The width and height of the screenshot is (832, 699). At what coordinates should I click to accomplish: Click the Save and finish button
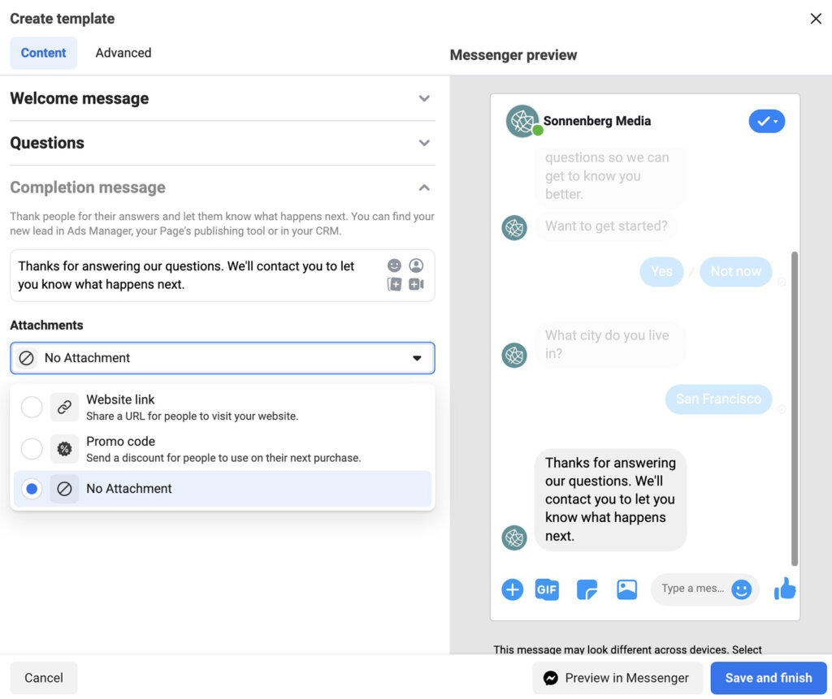pyautogui.click(x=768, y=678)
